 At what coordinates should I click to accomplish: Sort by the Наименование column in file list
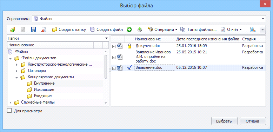[154, 39]
